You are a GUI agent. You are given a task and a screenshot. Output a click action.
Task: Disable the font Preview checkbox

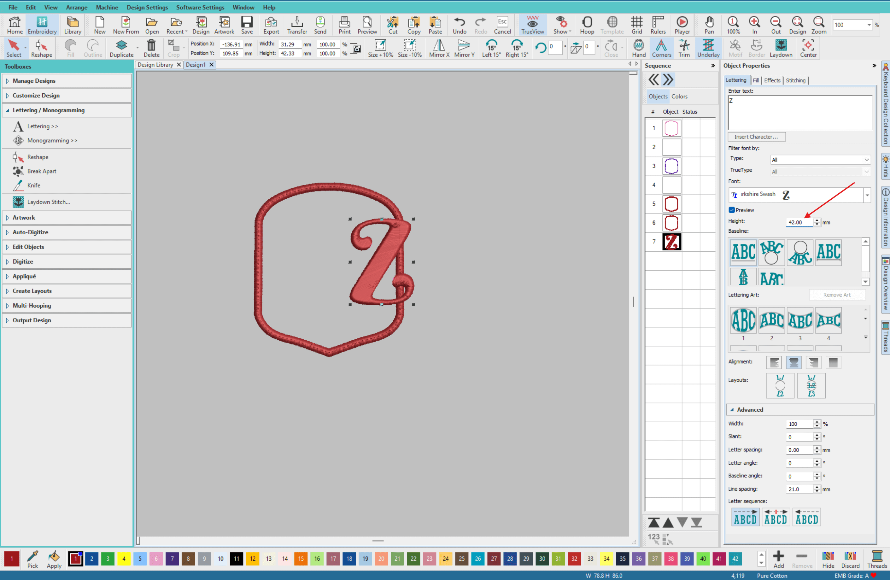click(x=732, y=210)
